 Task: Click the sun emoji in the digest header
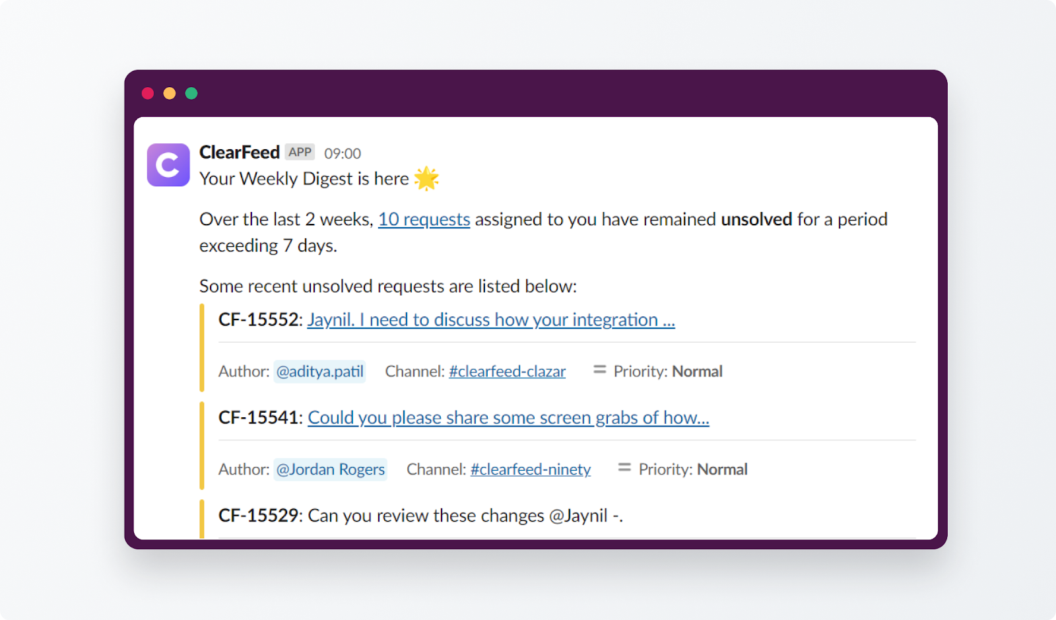[x=426, y=177]
